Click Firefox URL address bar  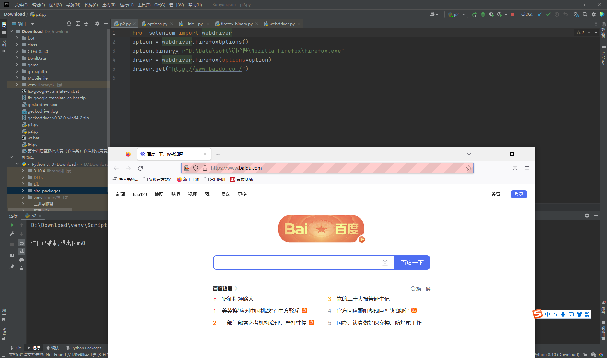327,168
